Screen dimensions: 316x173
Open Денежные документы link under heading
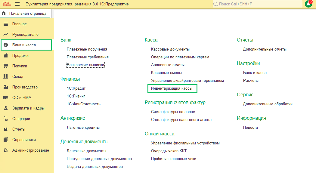pos(86,151)
